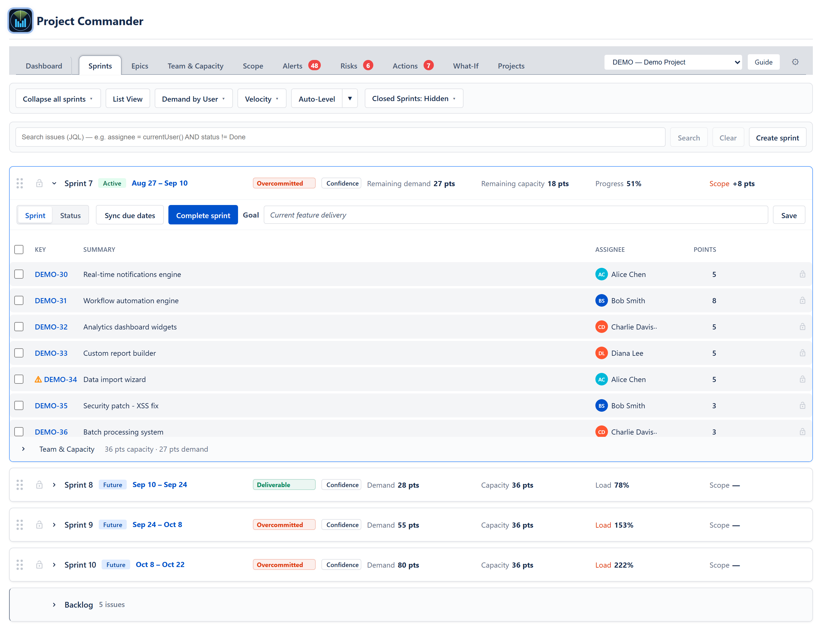Open DEMO-35 issue link
The height and width of the screenshot is (631, 822).
51,406
